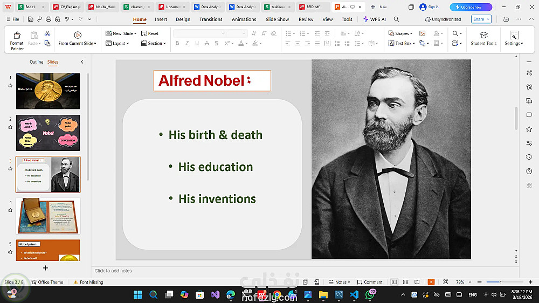The width and height of the screenshot is (539, 303).
Task: Print the presentation via printer icon
Action: (49, 19)
